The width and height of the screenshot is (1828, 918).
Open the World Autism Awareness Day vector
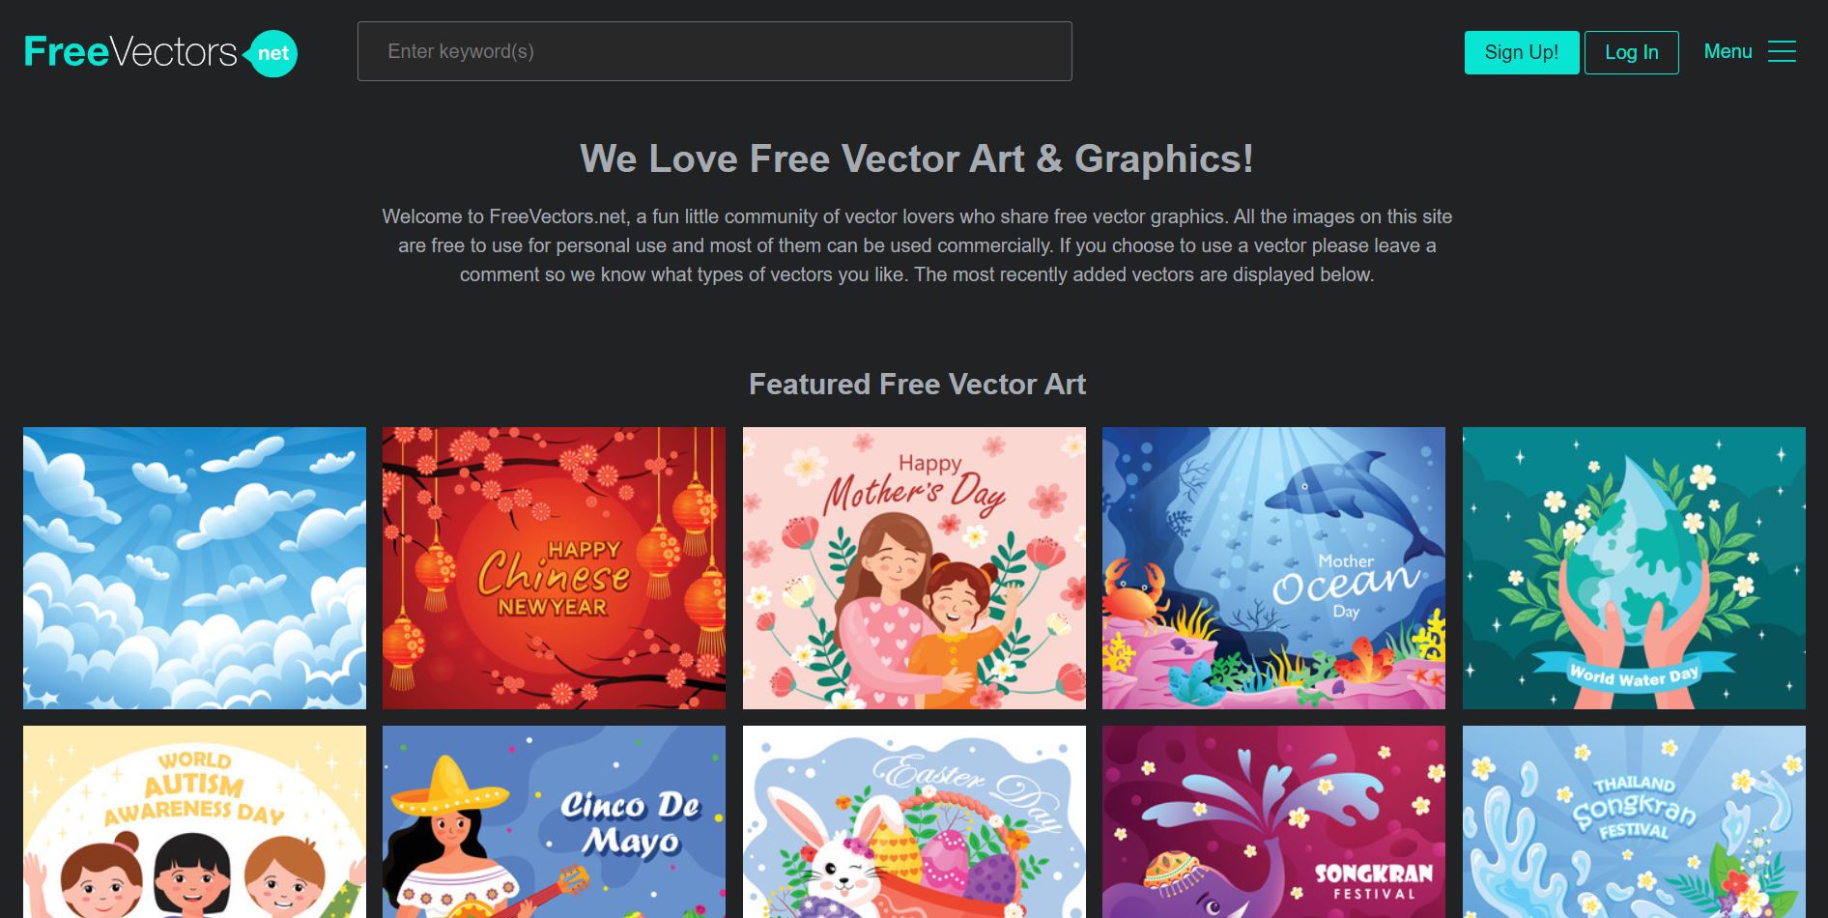[194, 821]
